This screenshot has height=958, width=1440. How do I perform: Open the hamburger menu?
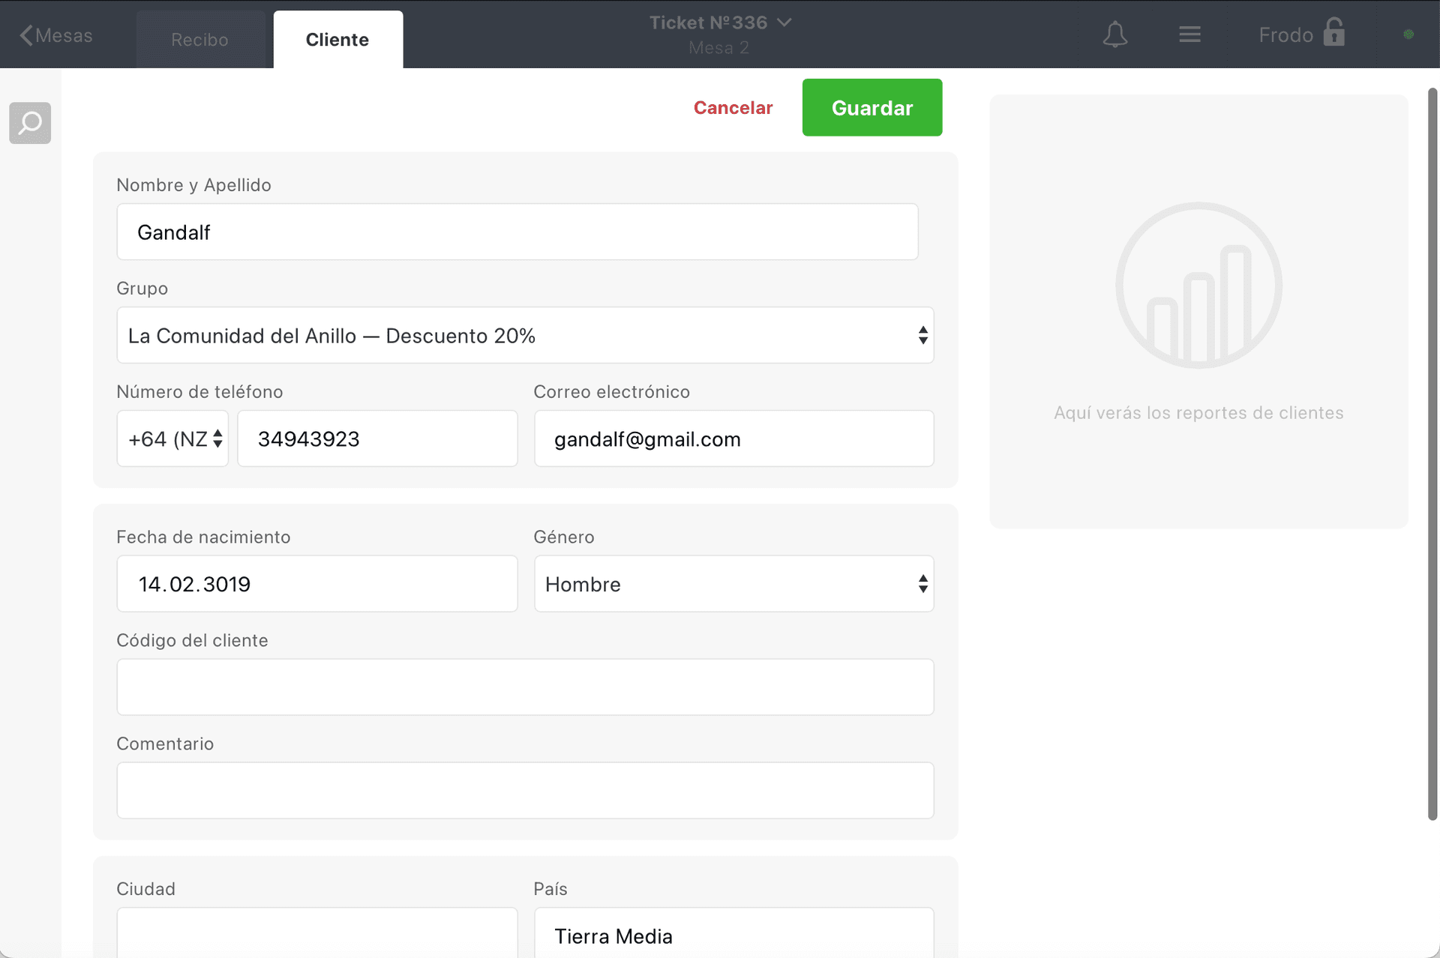click(x=1189, y=34)
